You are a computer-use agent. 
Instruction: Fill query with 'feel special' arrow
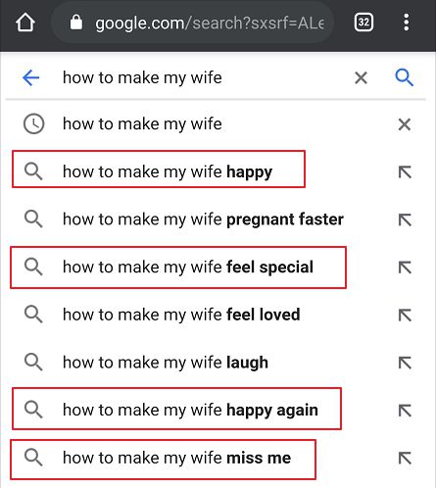(x=405, y=268)
